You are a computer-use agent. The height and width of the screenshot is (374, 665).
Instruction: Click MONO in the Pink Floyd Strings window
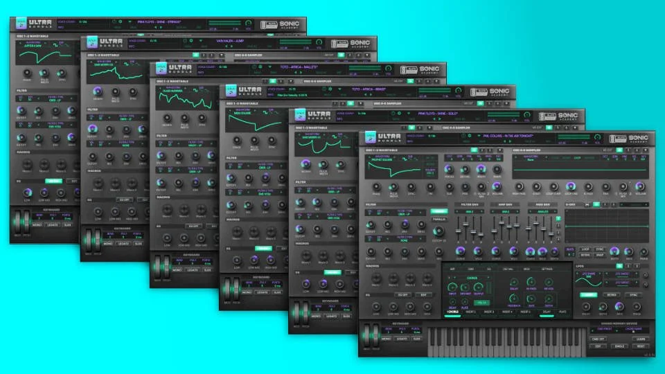(37, 224)
